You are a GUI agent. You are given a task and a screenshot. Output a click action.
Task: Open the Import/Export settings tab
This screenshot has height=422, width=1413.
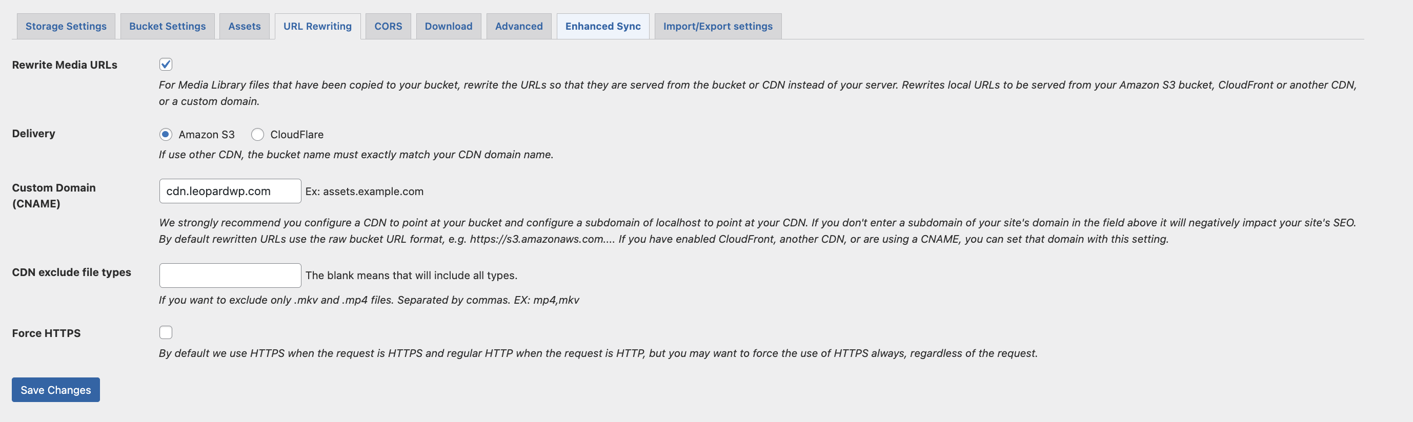click(x=717, y=26)
